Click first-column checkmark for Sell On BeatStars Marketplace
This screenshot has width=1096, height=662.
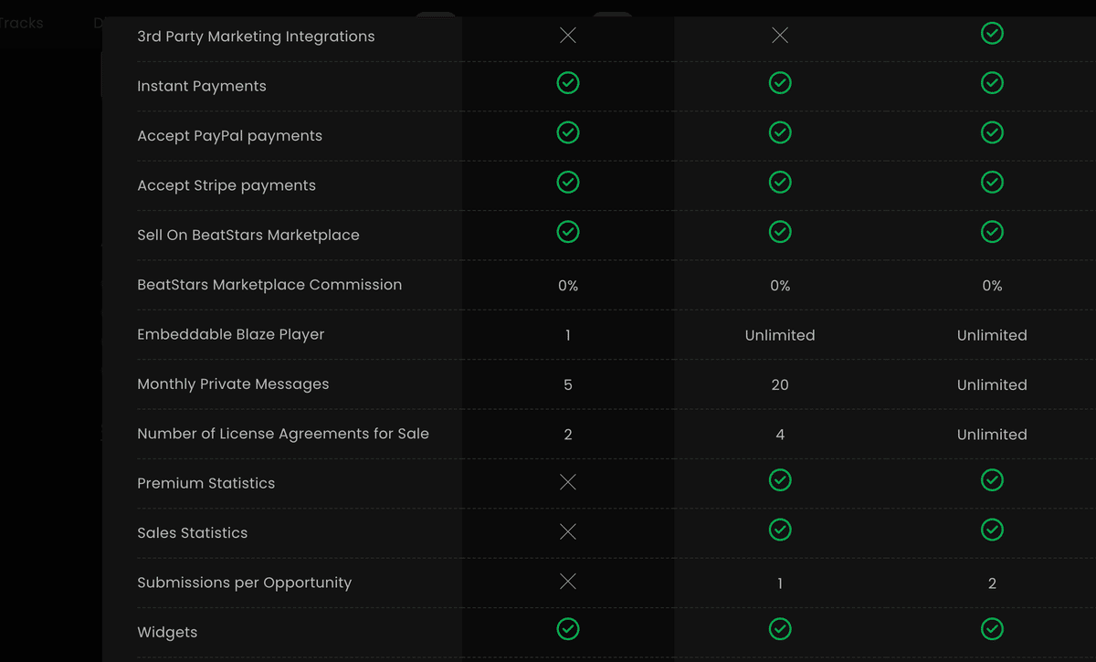(x=568, y=232)
